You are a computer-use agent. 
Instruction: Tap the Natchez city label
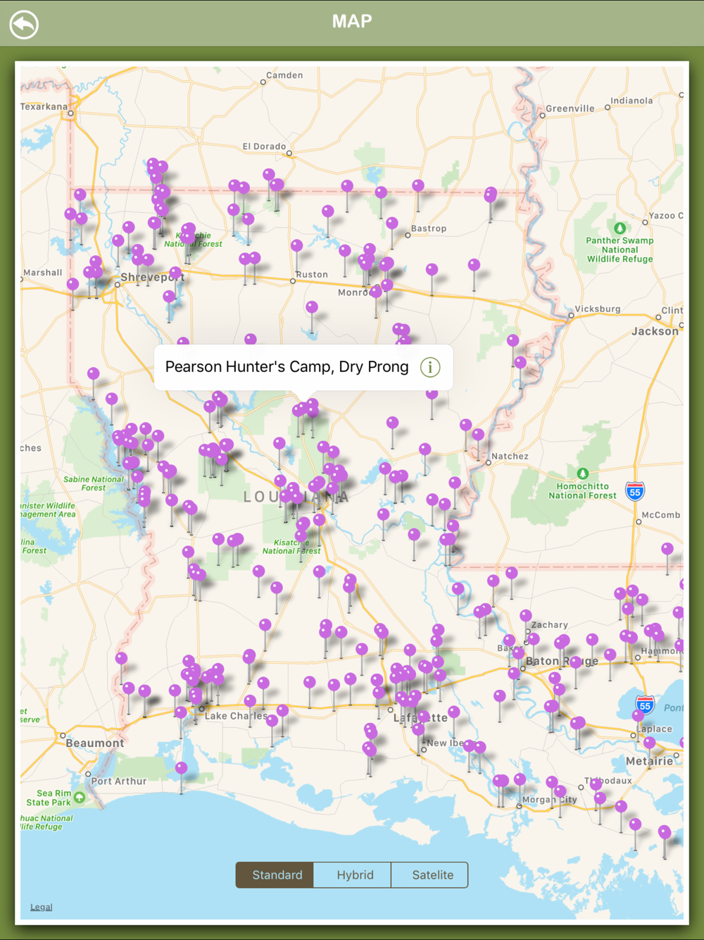pos(510,456)
